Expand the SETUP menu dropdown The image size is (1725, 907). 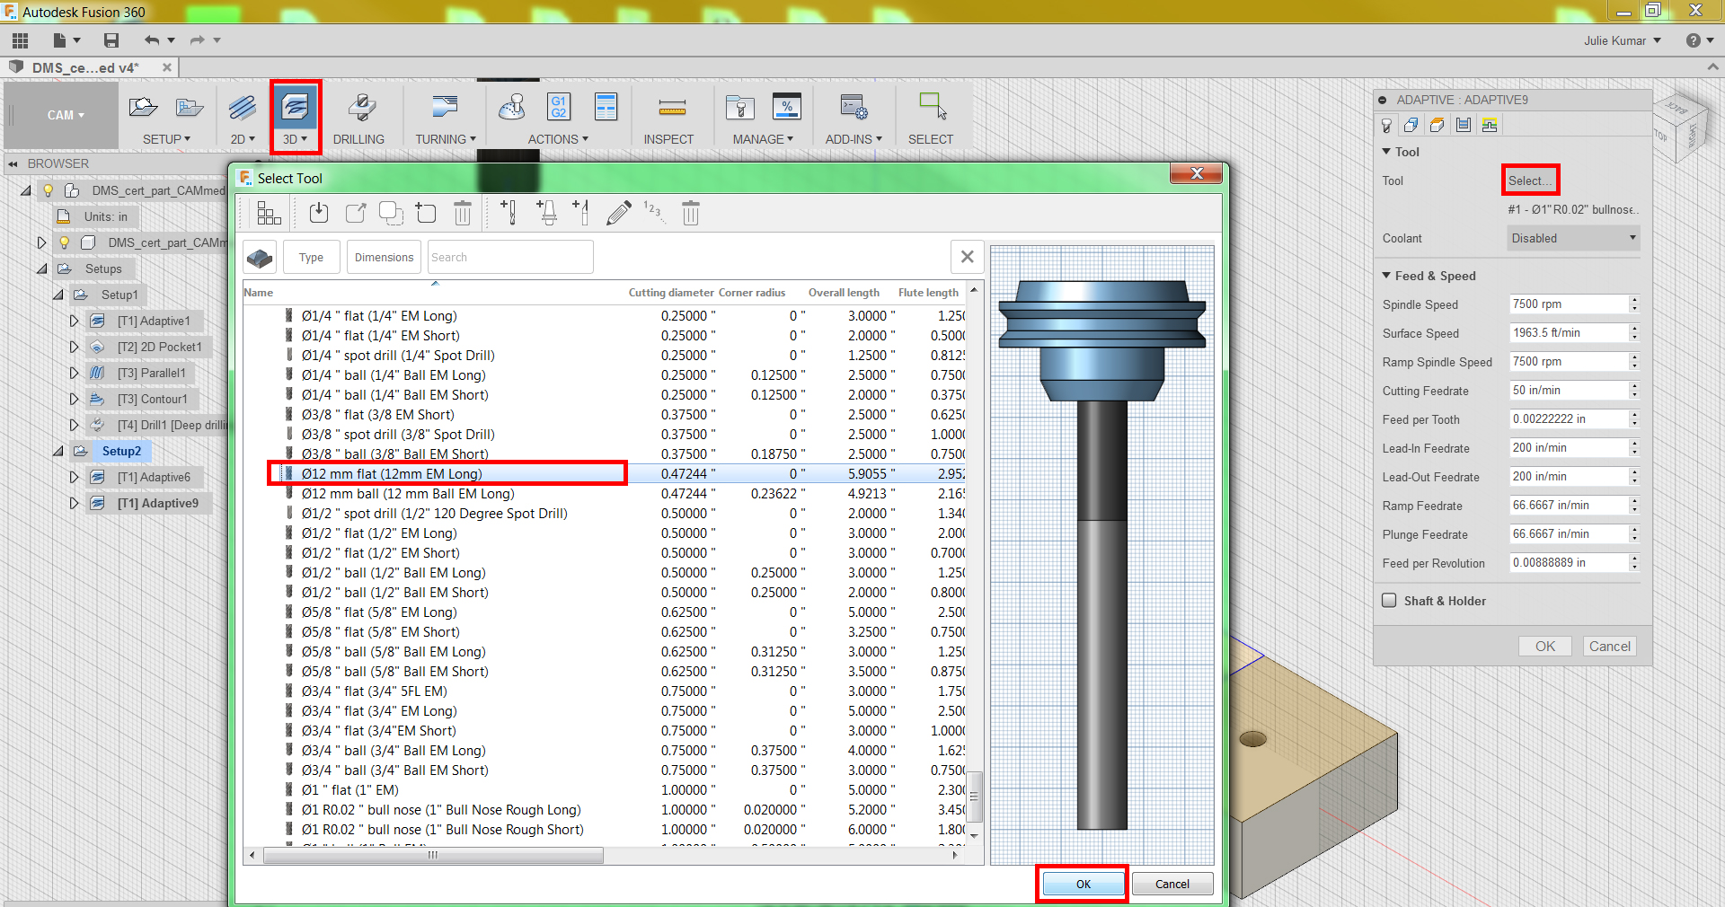pos(166,139)
